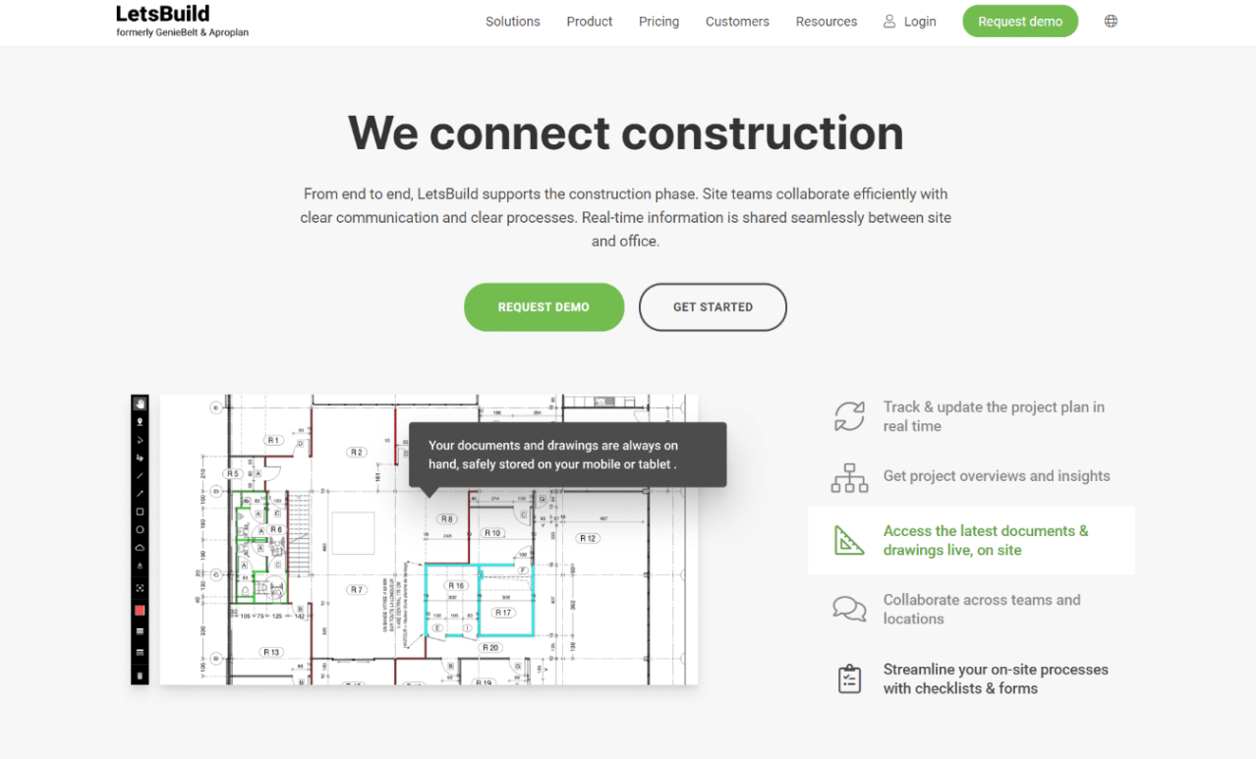
Task: Click the LetsBuild logo
Action: click(x=162, y=14)
